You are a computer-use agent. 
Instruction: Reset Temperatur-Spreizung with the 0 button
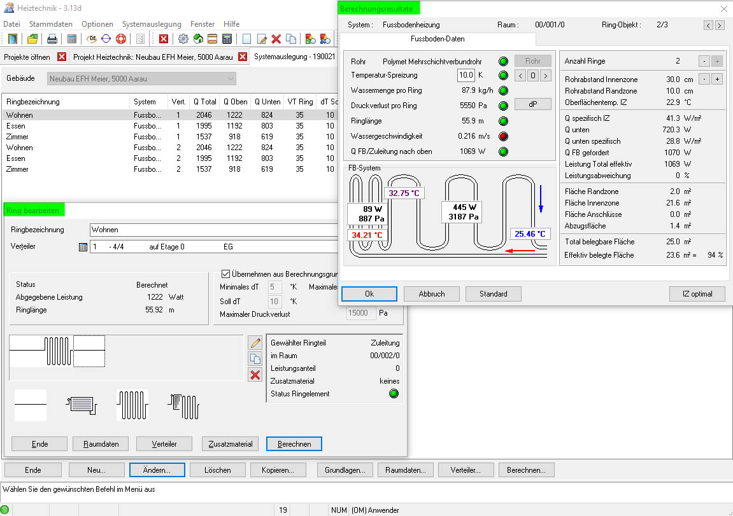tap(533, 75)
